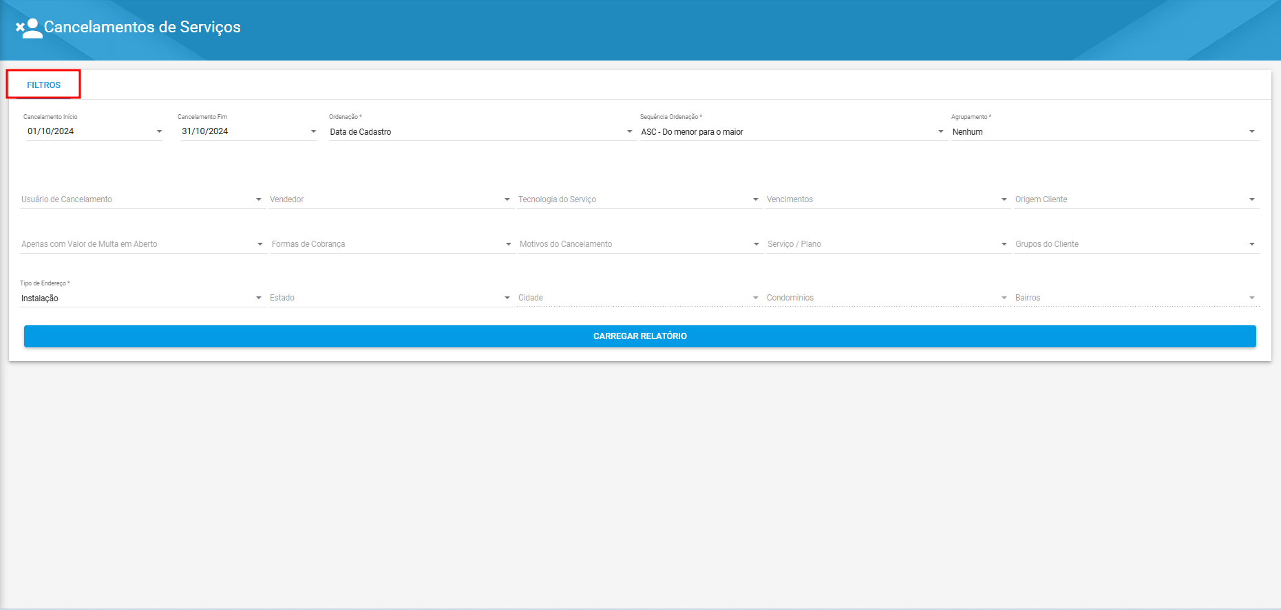Viewport: 1281px width, 610px height.
Task: Click arrow of Tipo de Endereço field
Action: (x=259, y=298)
